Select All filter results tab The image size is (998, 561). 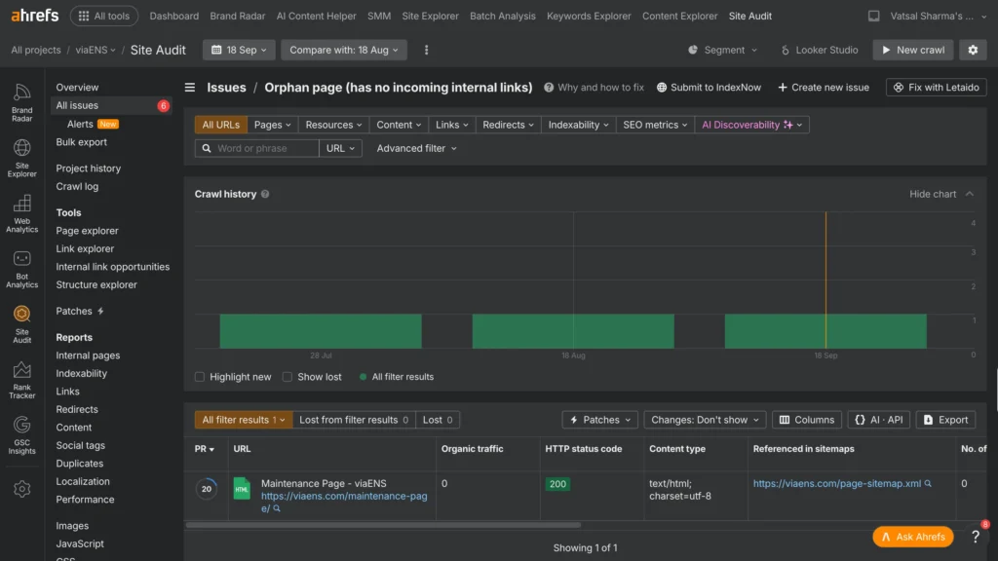(243, 420)
